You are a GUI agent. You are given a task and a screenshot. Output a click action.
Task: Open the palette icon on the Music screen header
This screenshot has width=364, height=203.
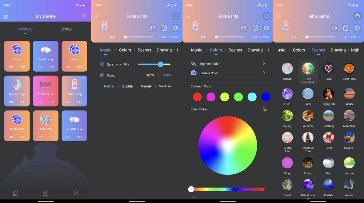(153, 28)
